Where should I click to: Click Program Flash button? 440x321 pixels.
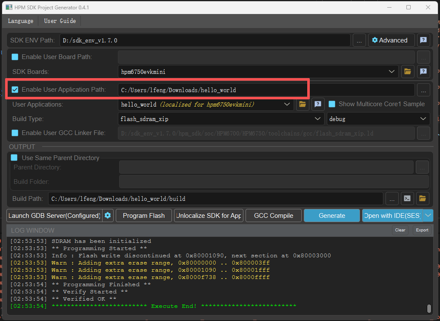pos(144,215)
